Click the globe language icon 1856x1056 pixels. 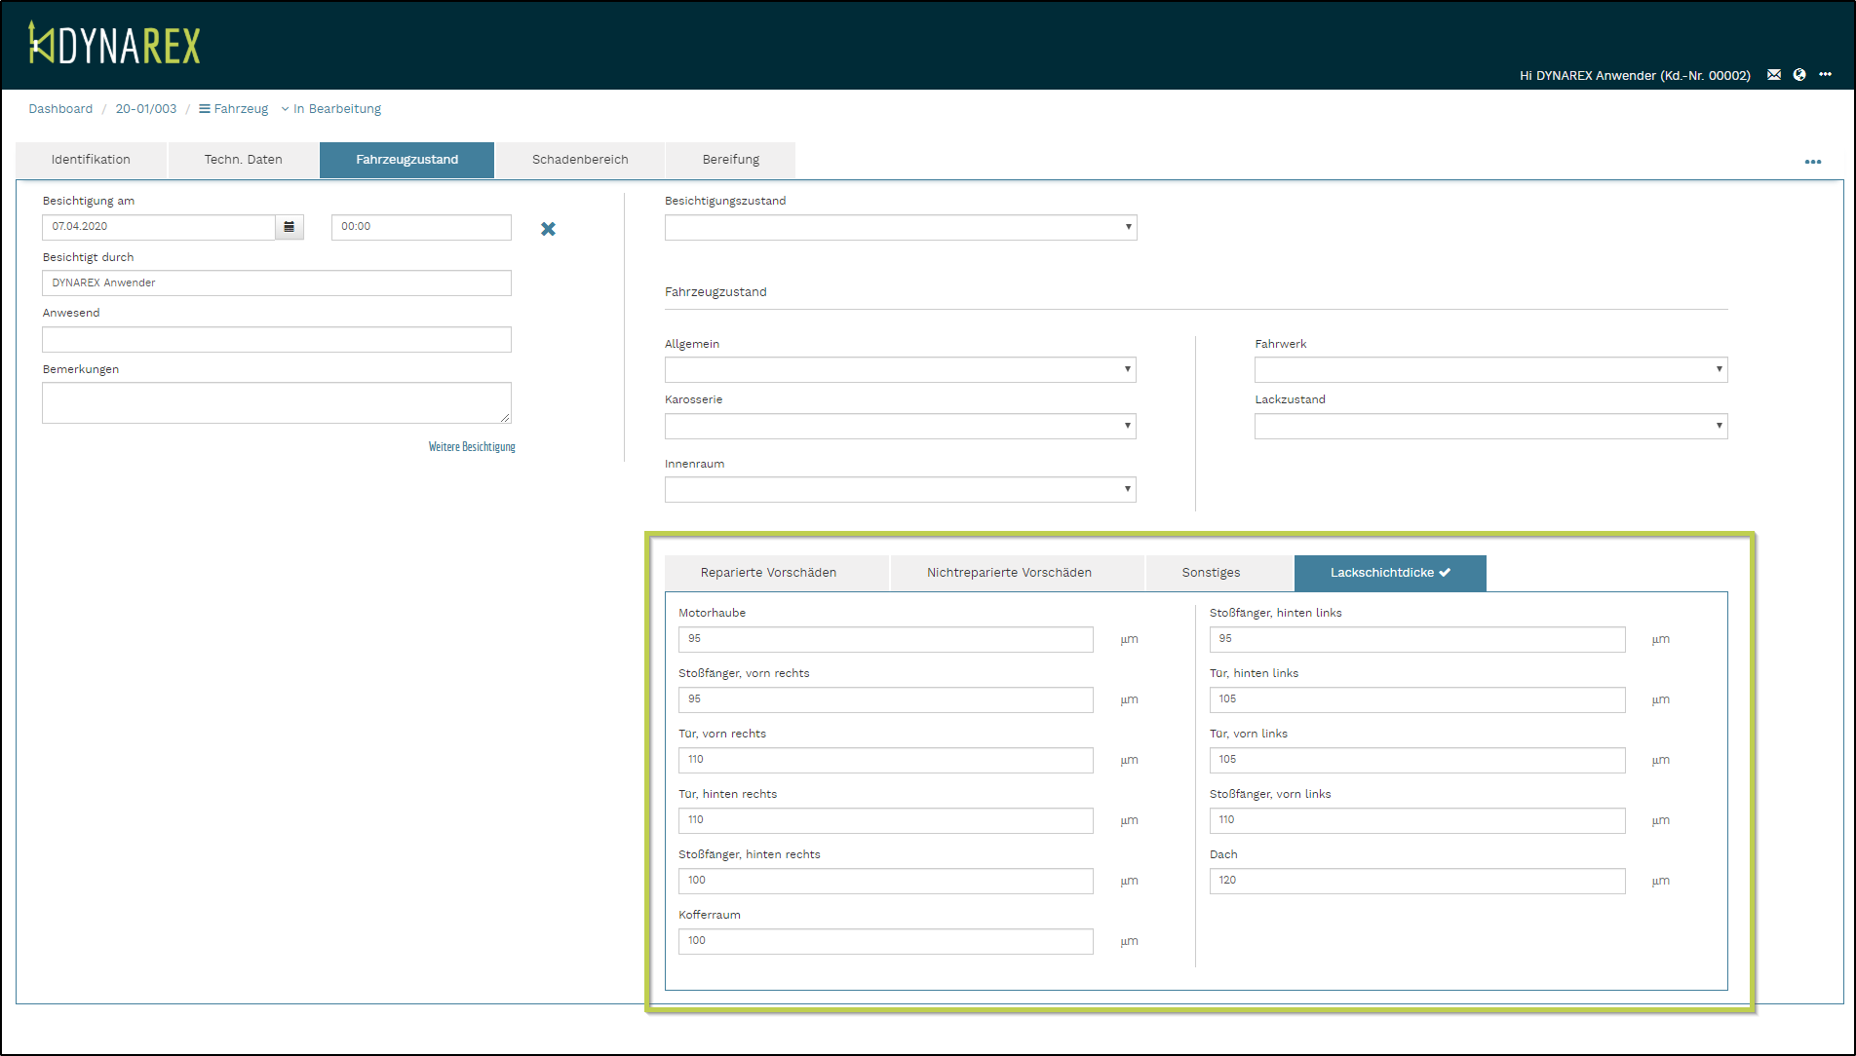pos(1799,75)
